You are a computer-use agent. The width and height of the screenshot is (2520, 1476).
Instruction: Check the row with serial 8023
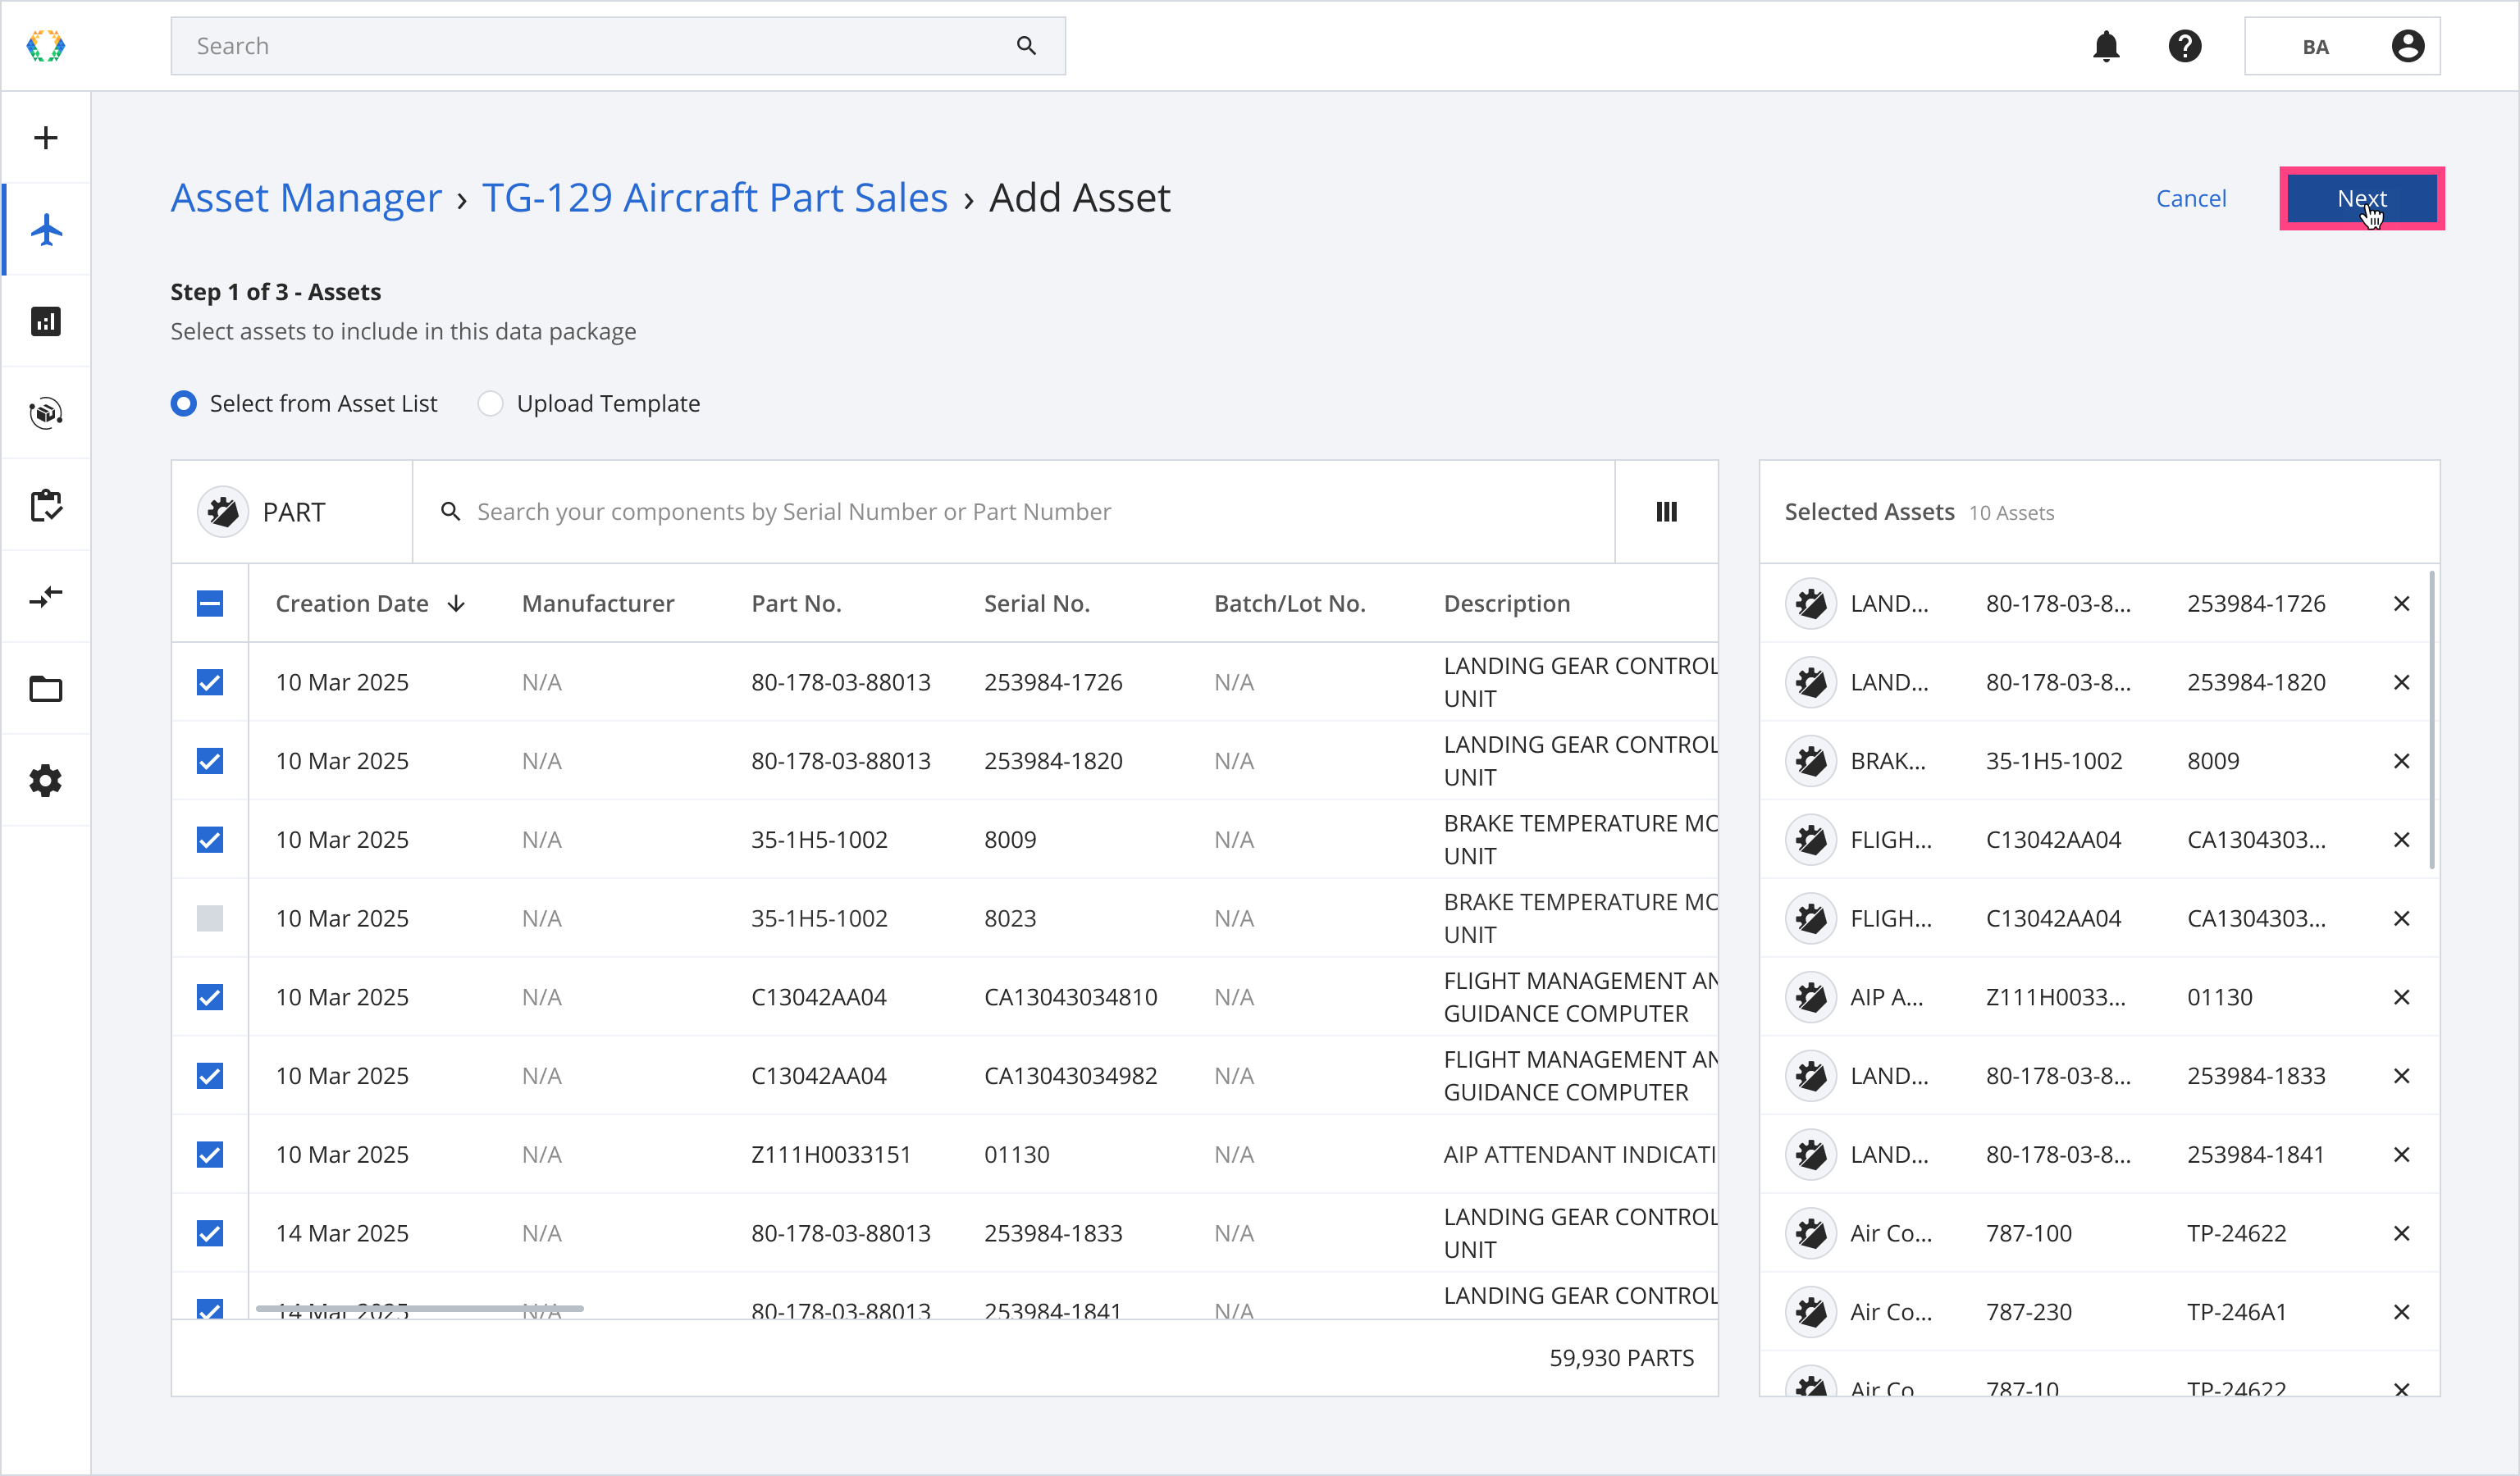coord(210,918)
